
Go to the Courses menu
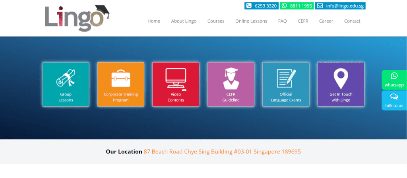pyautogui.click(x=216, y=21)
